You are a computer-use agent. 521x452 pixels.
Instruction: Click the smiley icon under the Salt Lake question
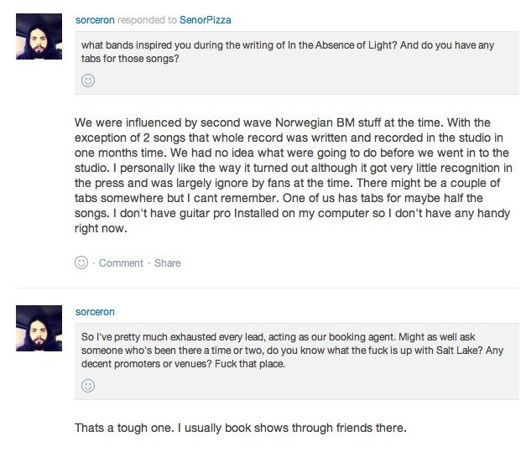(x=87, y=386)
